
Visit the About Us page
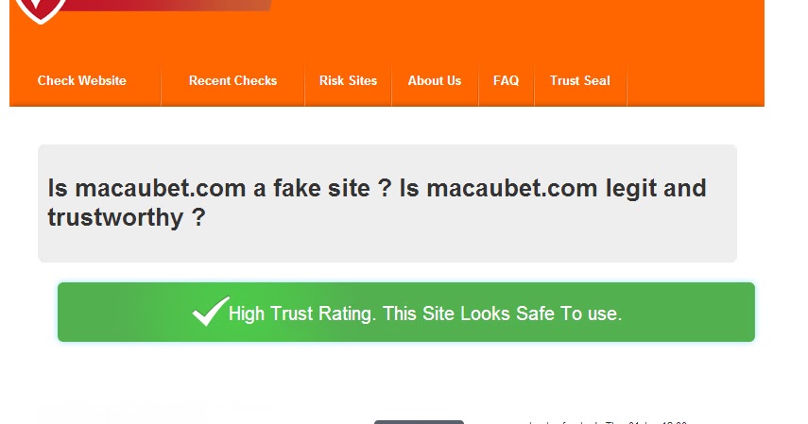click(x=435, y=81)
